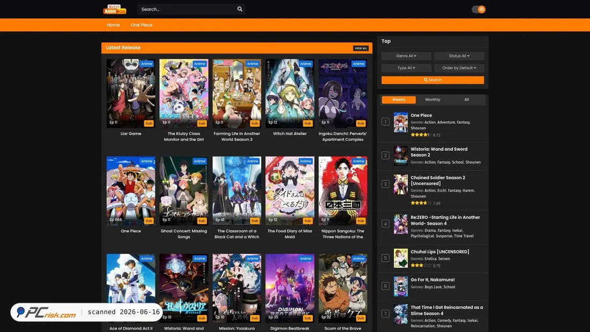This screenshot has height=332, width=590.
Task: Open Liar Game poster thumbnail
Action: pyautogui.click(x=130, y=93)
